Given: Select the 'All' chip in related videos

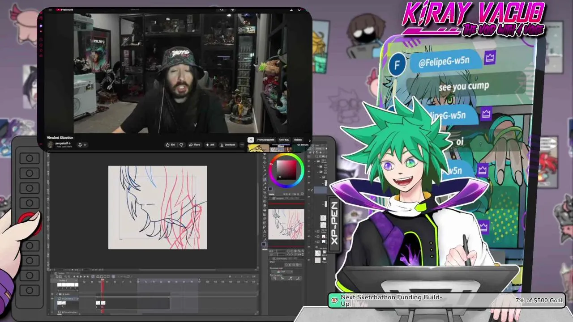Looking at the screenshot, I should coord(251,140).
